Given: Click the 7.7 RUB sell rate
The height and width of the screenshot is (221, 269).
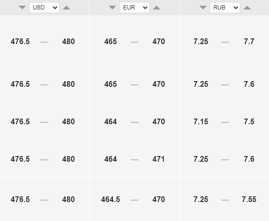Looking at the screenshot, I should [249, 41].
